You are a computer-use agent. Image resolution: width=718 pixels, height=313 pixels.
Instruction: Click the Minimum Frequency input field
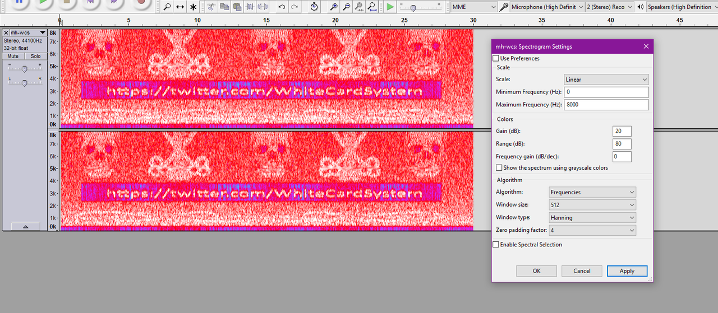(606, 92)
